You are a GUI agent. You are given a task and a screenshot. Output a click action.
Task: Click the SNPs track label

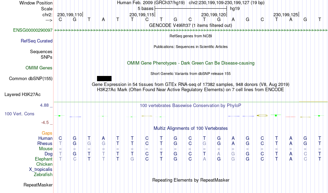tap(47, 57)
